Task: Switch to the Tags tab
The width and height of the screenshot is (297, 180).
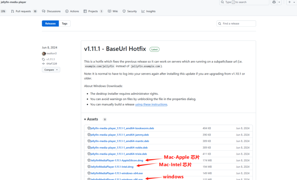Action: (65, 23)
